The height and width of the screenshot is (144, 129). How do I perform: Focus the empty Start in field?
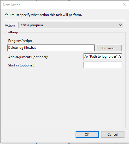(x=103, y=65)
